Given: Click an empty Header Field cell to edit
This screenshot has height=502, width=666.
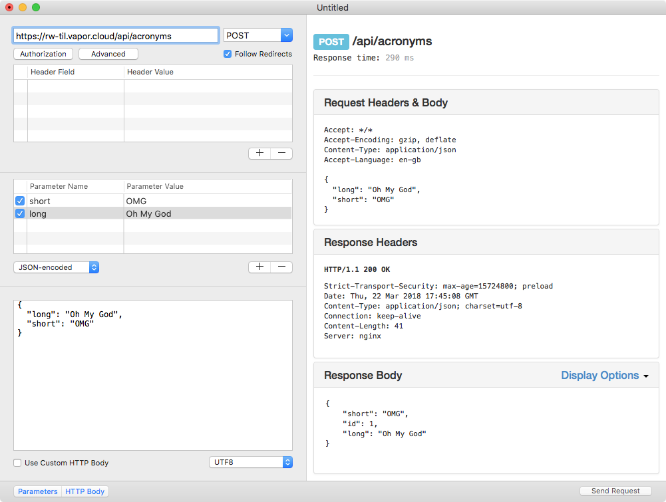Looking at the screenshot, I should 73,86.
